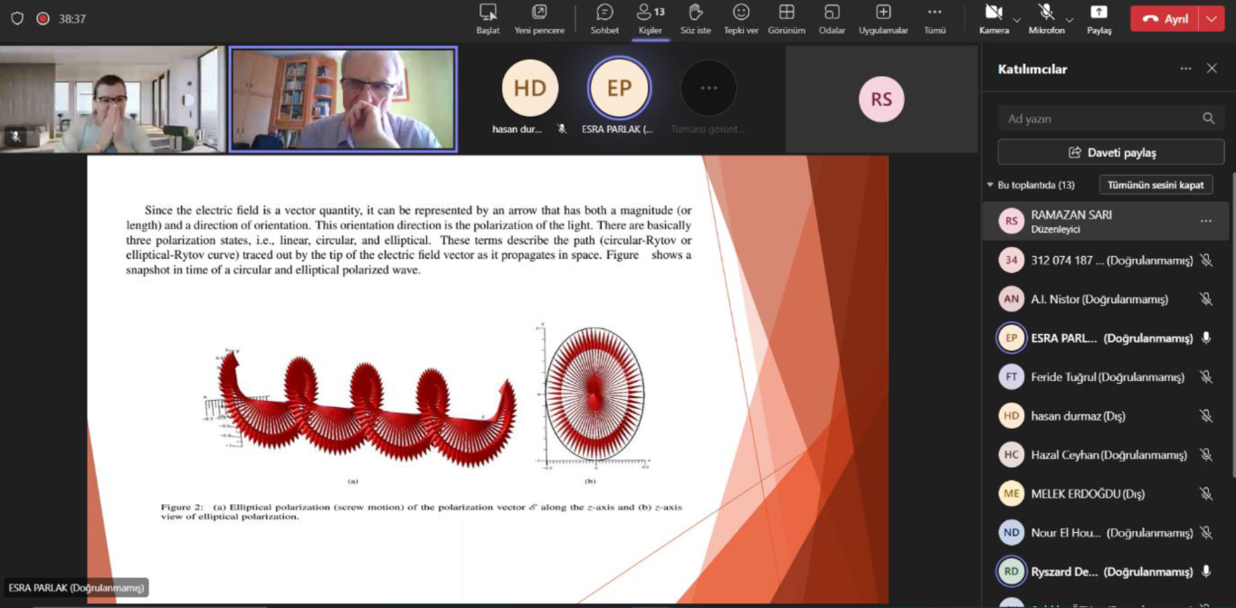Image resolution: width=1236 pixels, height=608 pixels.
Task: Open Odalar breakout rooms
Action: pyautogui.click(x=832, y=13)
